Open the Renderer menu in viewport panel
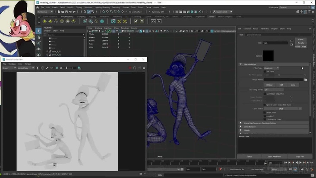The width and height of the screenshot is (316, 178). coord(125,28)
